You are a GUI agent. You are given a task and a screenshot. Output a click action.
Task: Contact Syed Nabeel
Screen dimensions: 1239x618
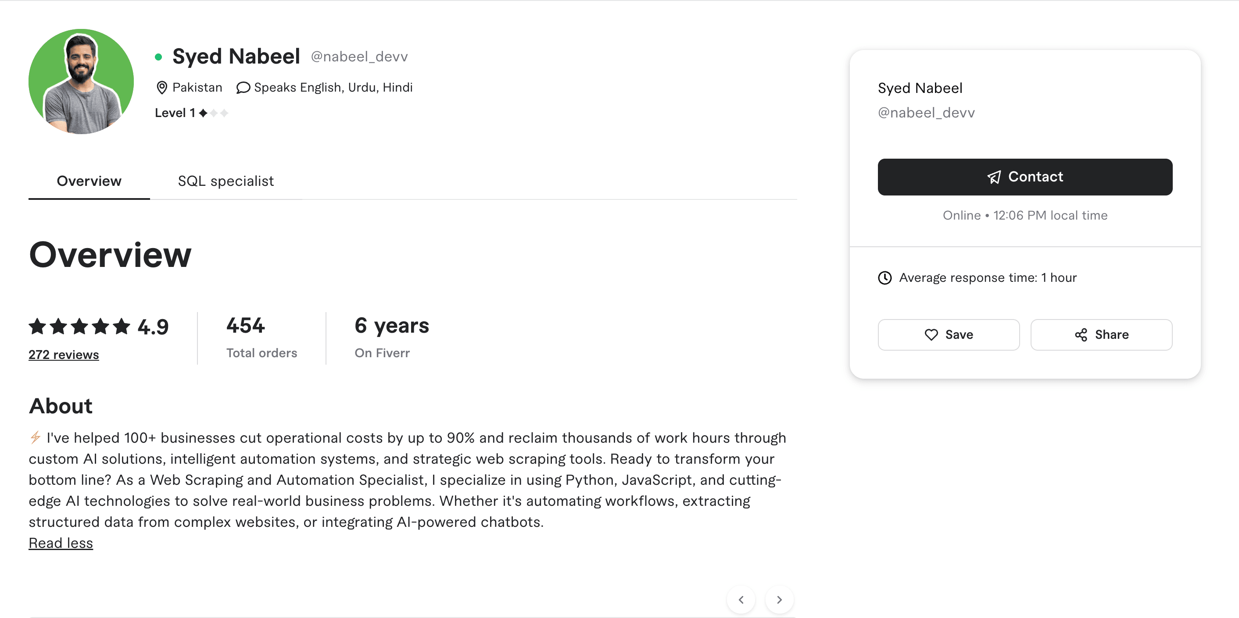(x=1025, y=177)
